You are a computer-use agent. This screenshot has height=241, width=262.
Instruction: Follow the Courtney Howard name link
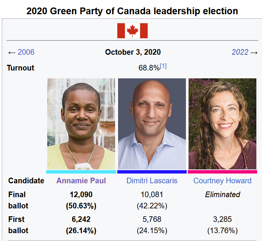222,181
